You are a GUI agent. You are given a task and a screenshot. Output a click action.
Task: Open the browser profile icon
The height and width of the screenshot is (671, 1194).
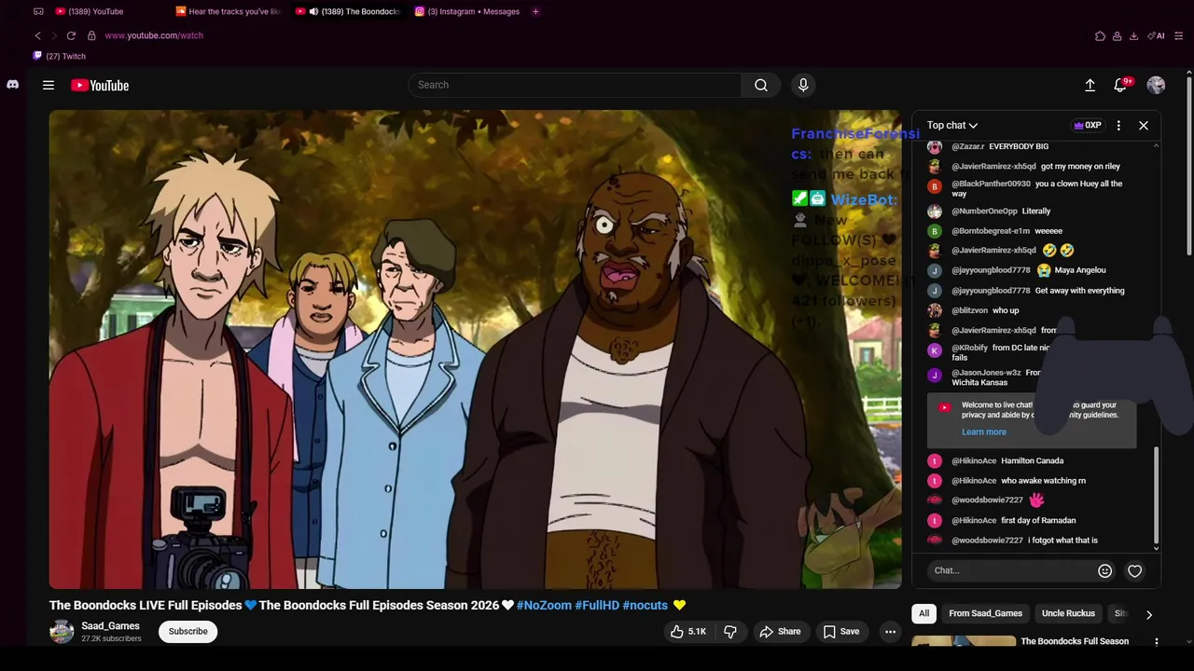1118,35
